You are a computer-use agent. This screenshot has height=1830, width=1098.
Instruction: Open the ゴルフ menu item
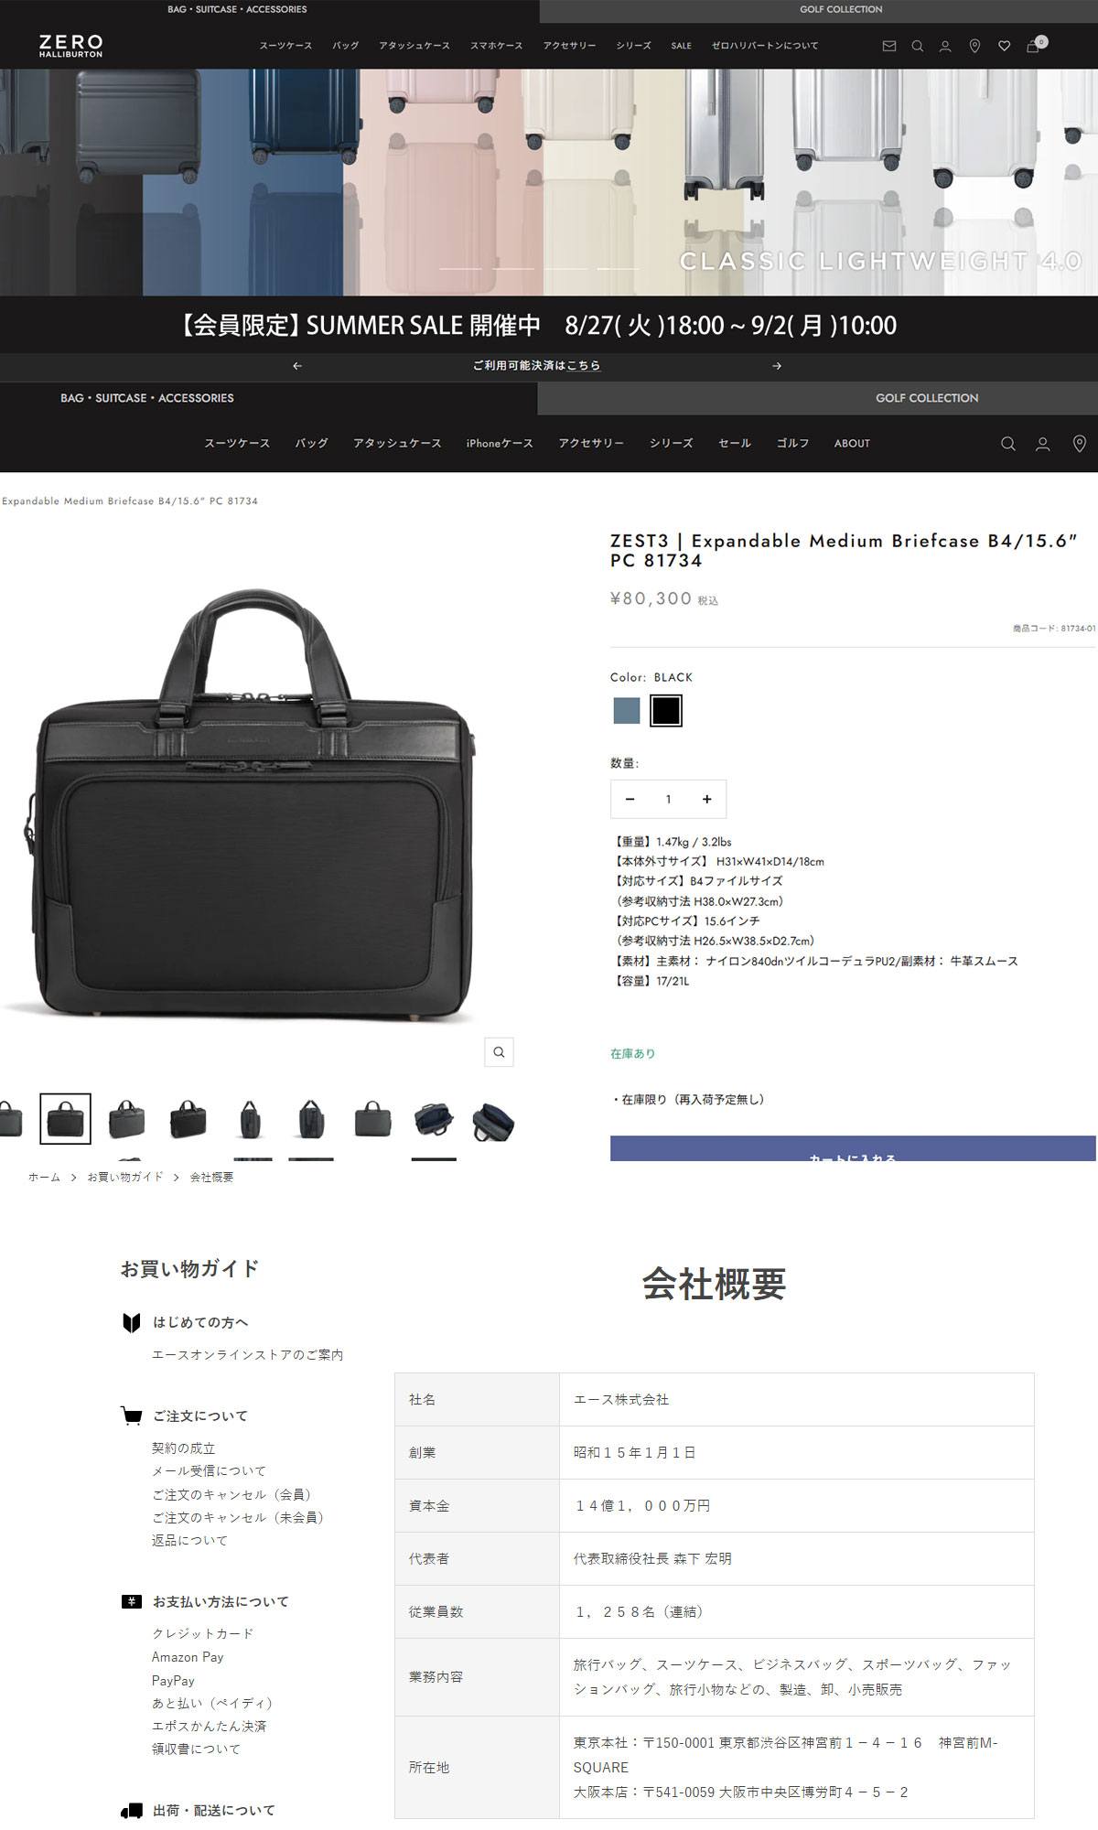click(x=792, y=444)
